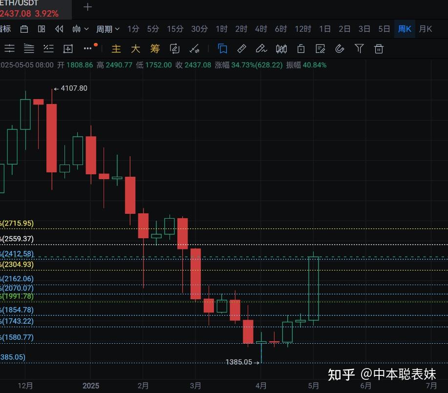
Task: Select the 4时 timeframe tab
Action: (x=261, y=29)
